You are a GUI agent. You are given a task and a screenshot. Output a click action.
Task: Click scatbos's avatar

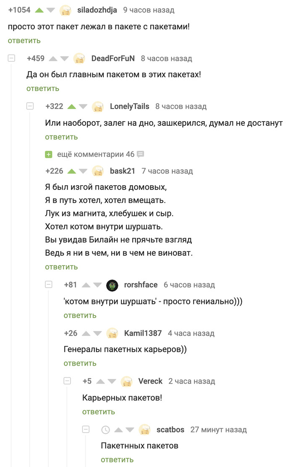[x=145, y=429]
